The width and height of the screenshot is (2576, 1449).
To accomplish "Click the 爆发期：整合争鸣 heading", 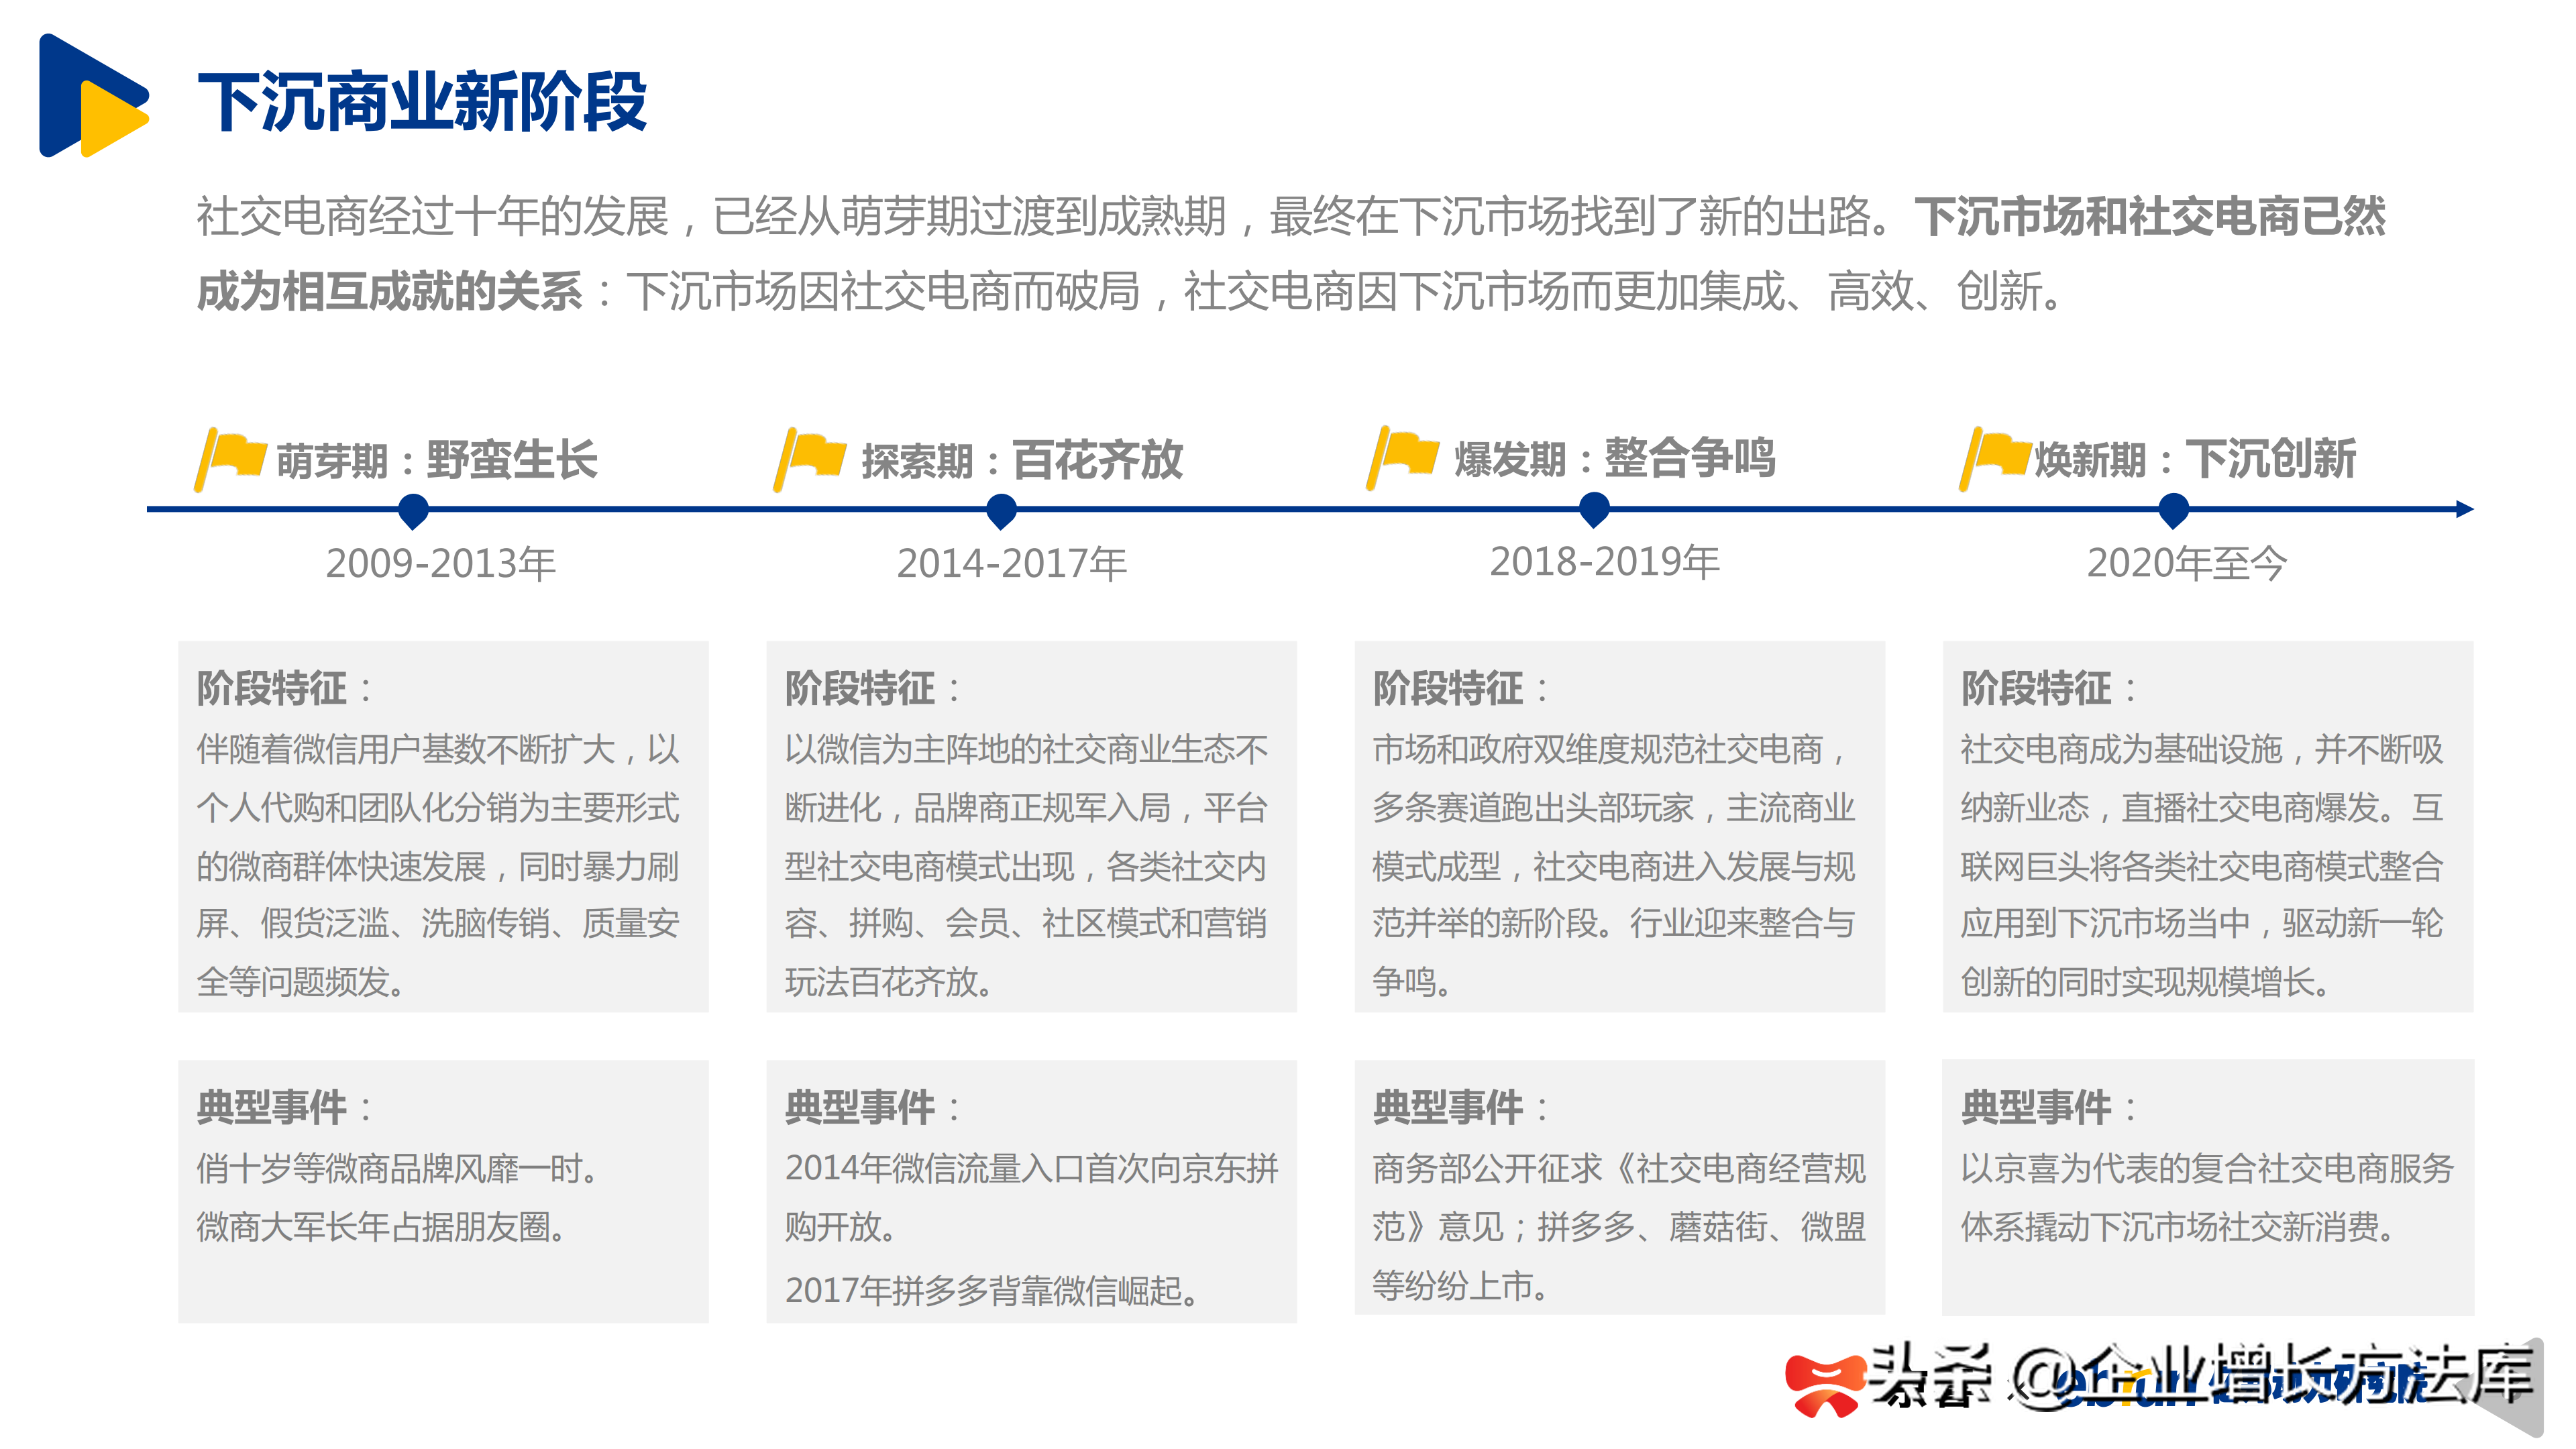I will (1614, 458).
